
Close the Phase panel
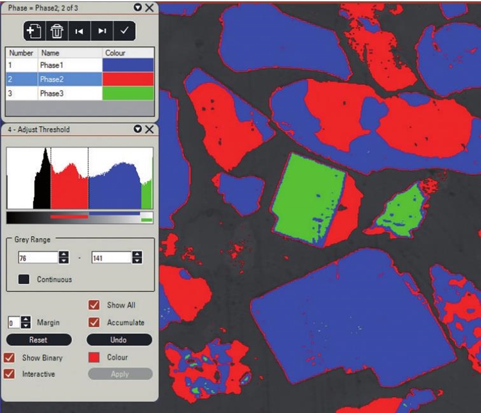click(149, 8)
